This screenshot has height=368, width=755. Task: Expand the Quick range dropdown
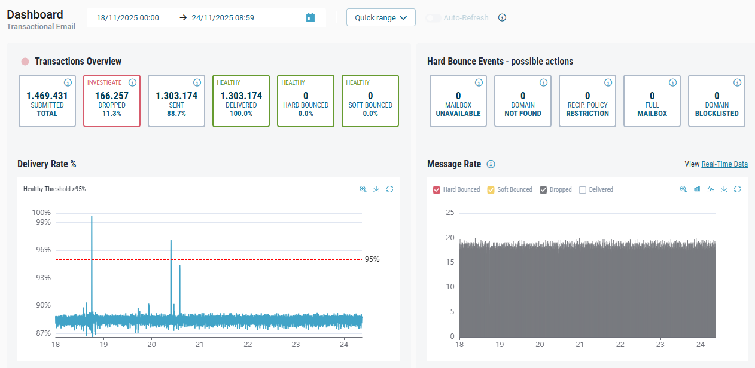[380, 17]
